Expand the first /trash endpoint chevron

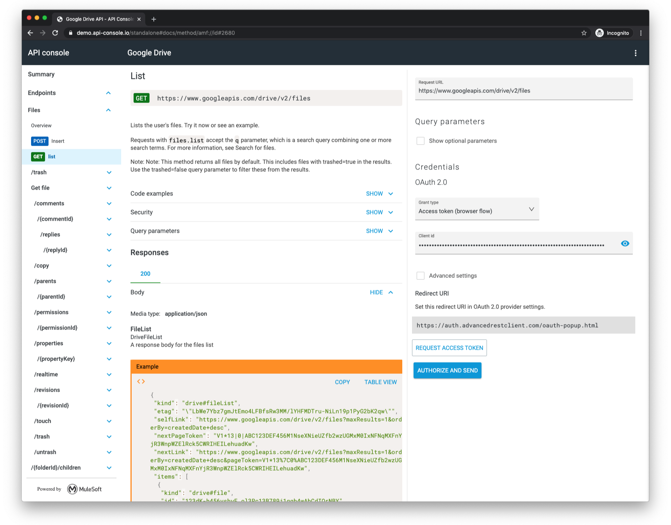tap(109, 172)
